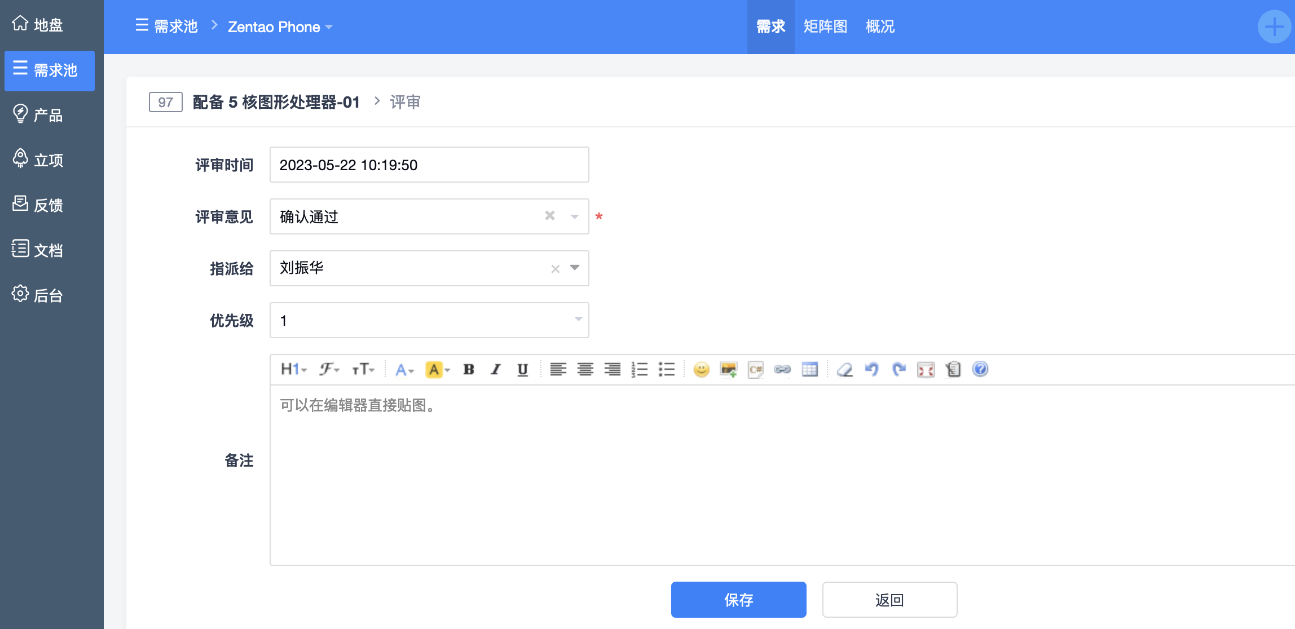The height and width of the screenshot is (629, 1295).
Task: Expand the 优先级 priority dropdown
Action: click(x=578, y=320)
